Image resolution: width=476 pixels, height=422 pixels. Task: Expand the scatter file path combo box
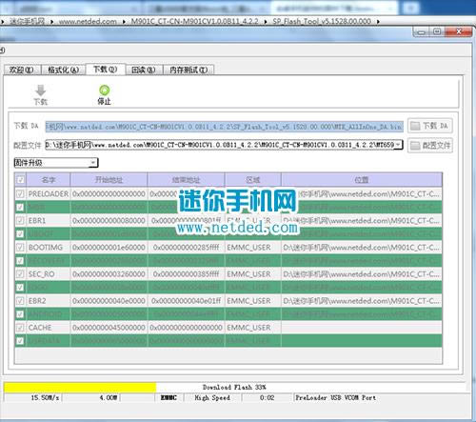399,145
